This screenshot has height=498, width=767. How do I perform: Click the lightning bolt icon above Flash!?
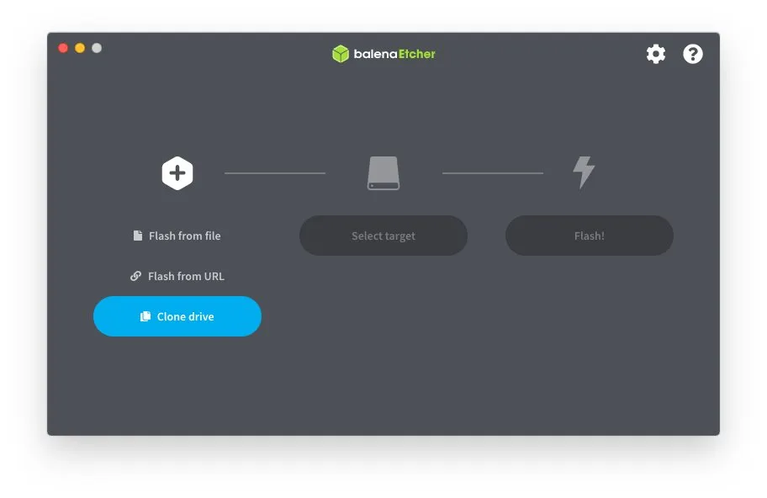(584, 172)
